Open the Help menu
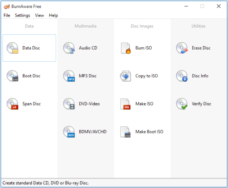This screenshot has height=188, width=228. pos(53,15)
